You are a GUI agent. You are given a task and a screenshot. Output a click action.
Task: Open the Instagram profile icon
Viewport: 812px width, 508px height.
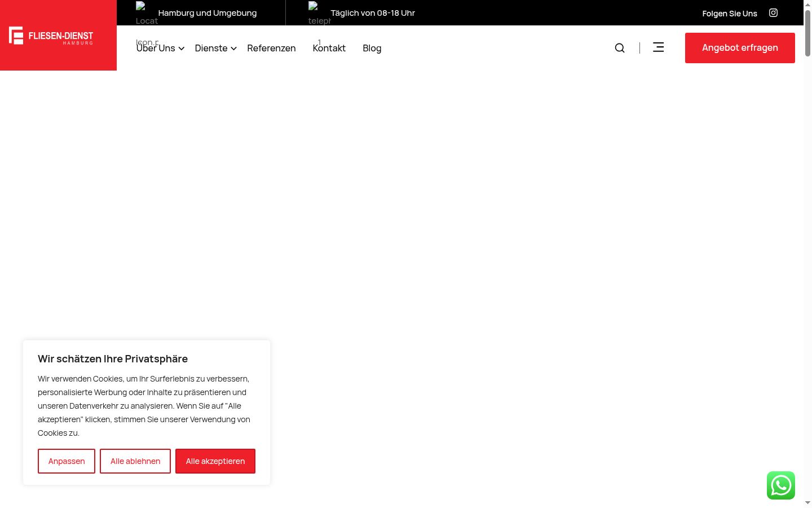[774, 12]
